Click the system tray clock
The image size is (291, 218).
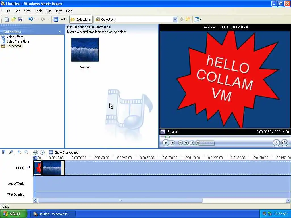click(x=280, y=214)
